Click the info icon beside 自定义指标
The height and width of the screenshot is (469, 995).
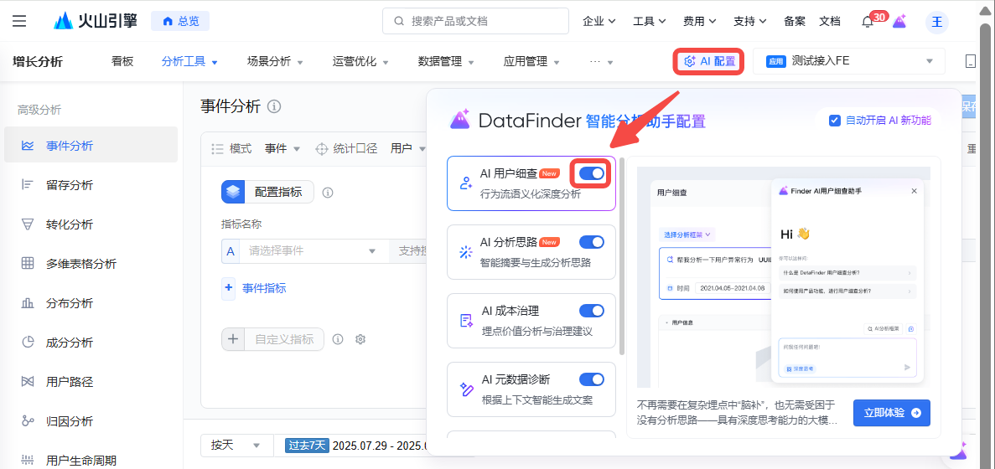338,339
